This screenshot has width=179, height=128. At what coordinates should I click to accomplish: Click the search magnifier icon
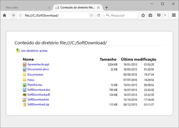point(108,15)
